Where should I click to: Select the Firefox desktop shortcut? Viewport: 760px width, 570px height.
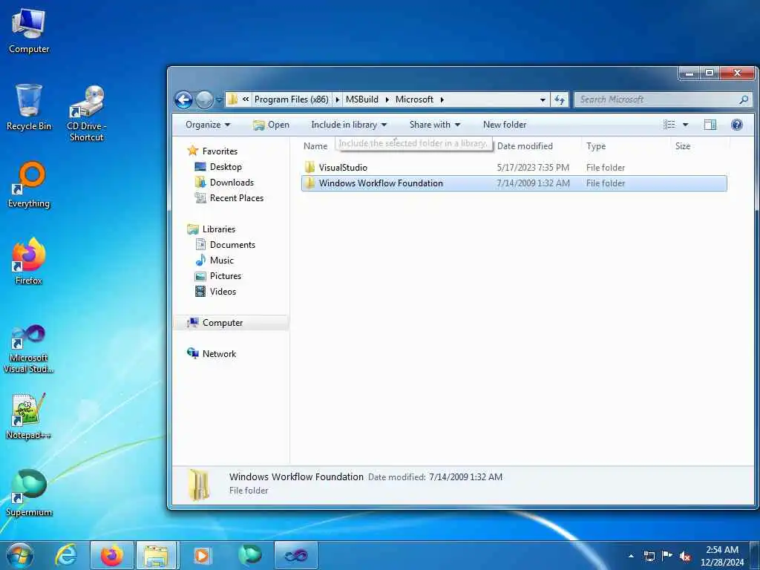(29, 262)
